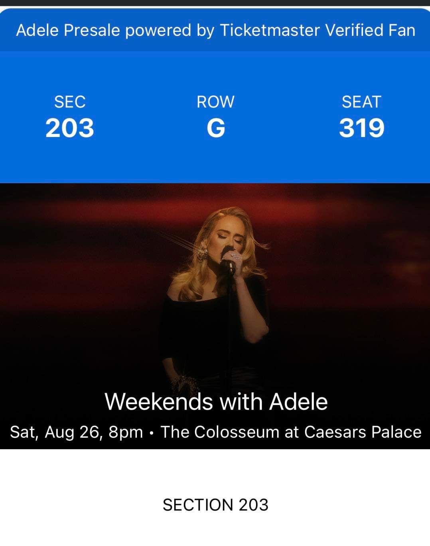Click section number 203 in blue panel
The width and height of the screenshot is (430, 546).
click(70, 128)
